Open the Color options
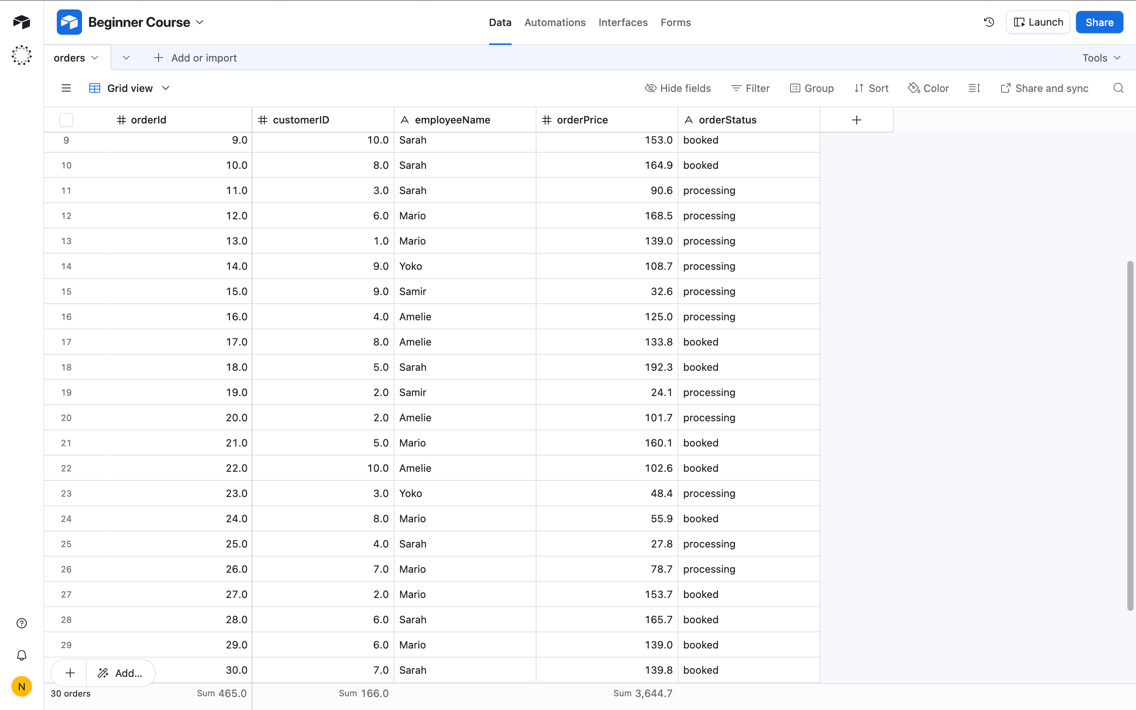 click(929, 88)
